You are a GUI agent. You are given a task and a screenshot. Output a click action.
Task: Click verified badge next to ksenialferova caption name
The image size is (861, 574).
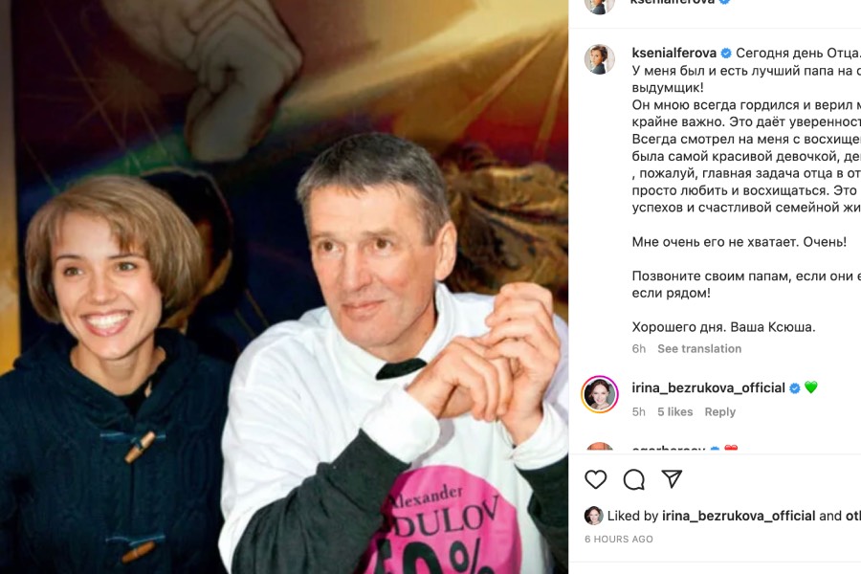(x=725, y=54)
